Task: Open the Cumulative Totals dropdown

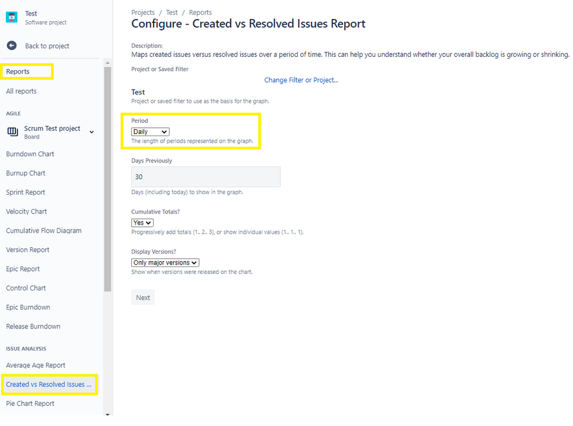Action: pyautogui.click(x=142, y=222)
